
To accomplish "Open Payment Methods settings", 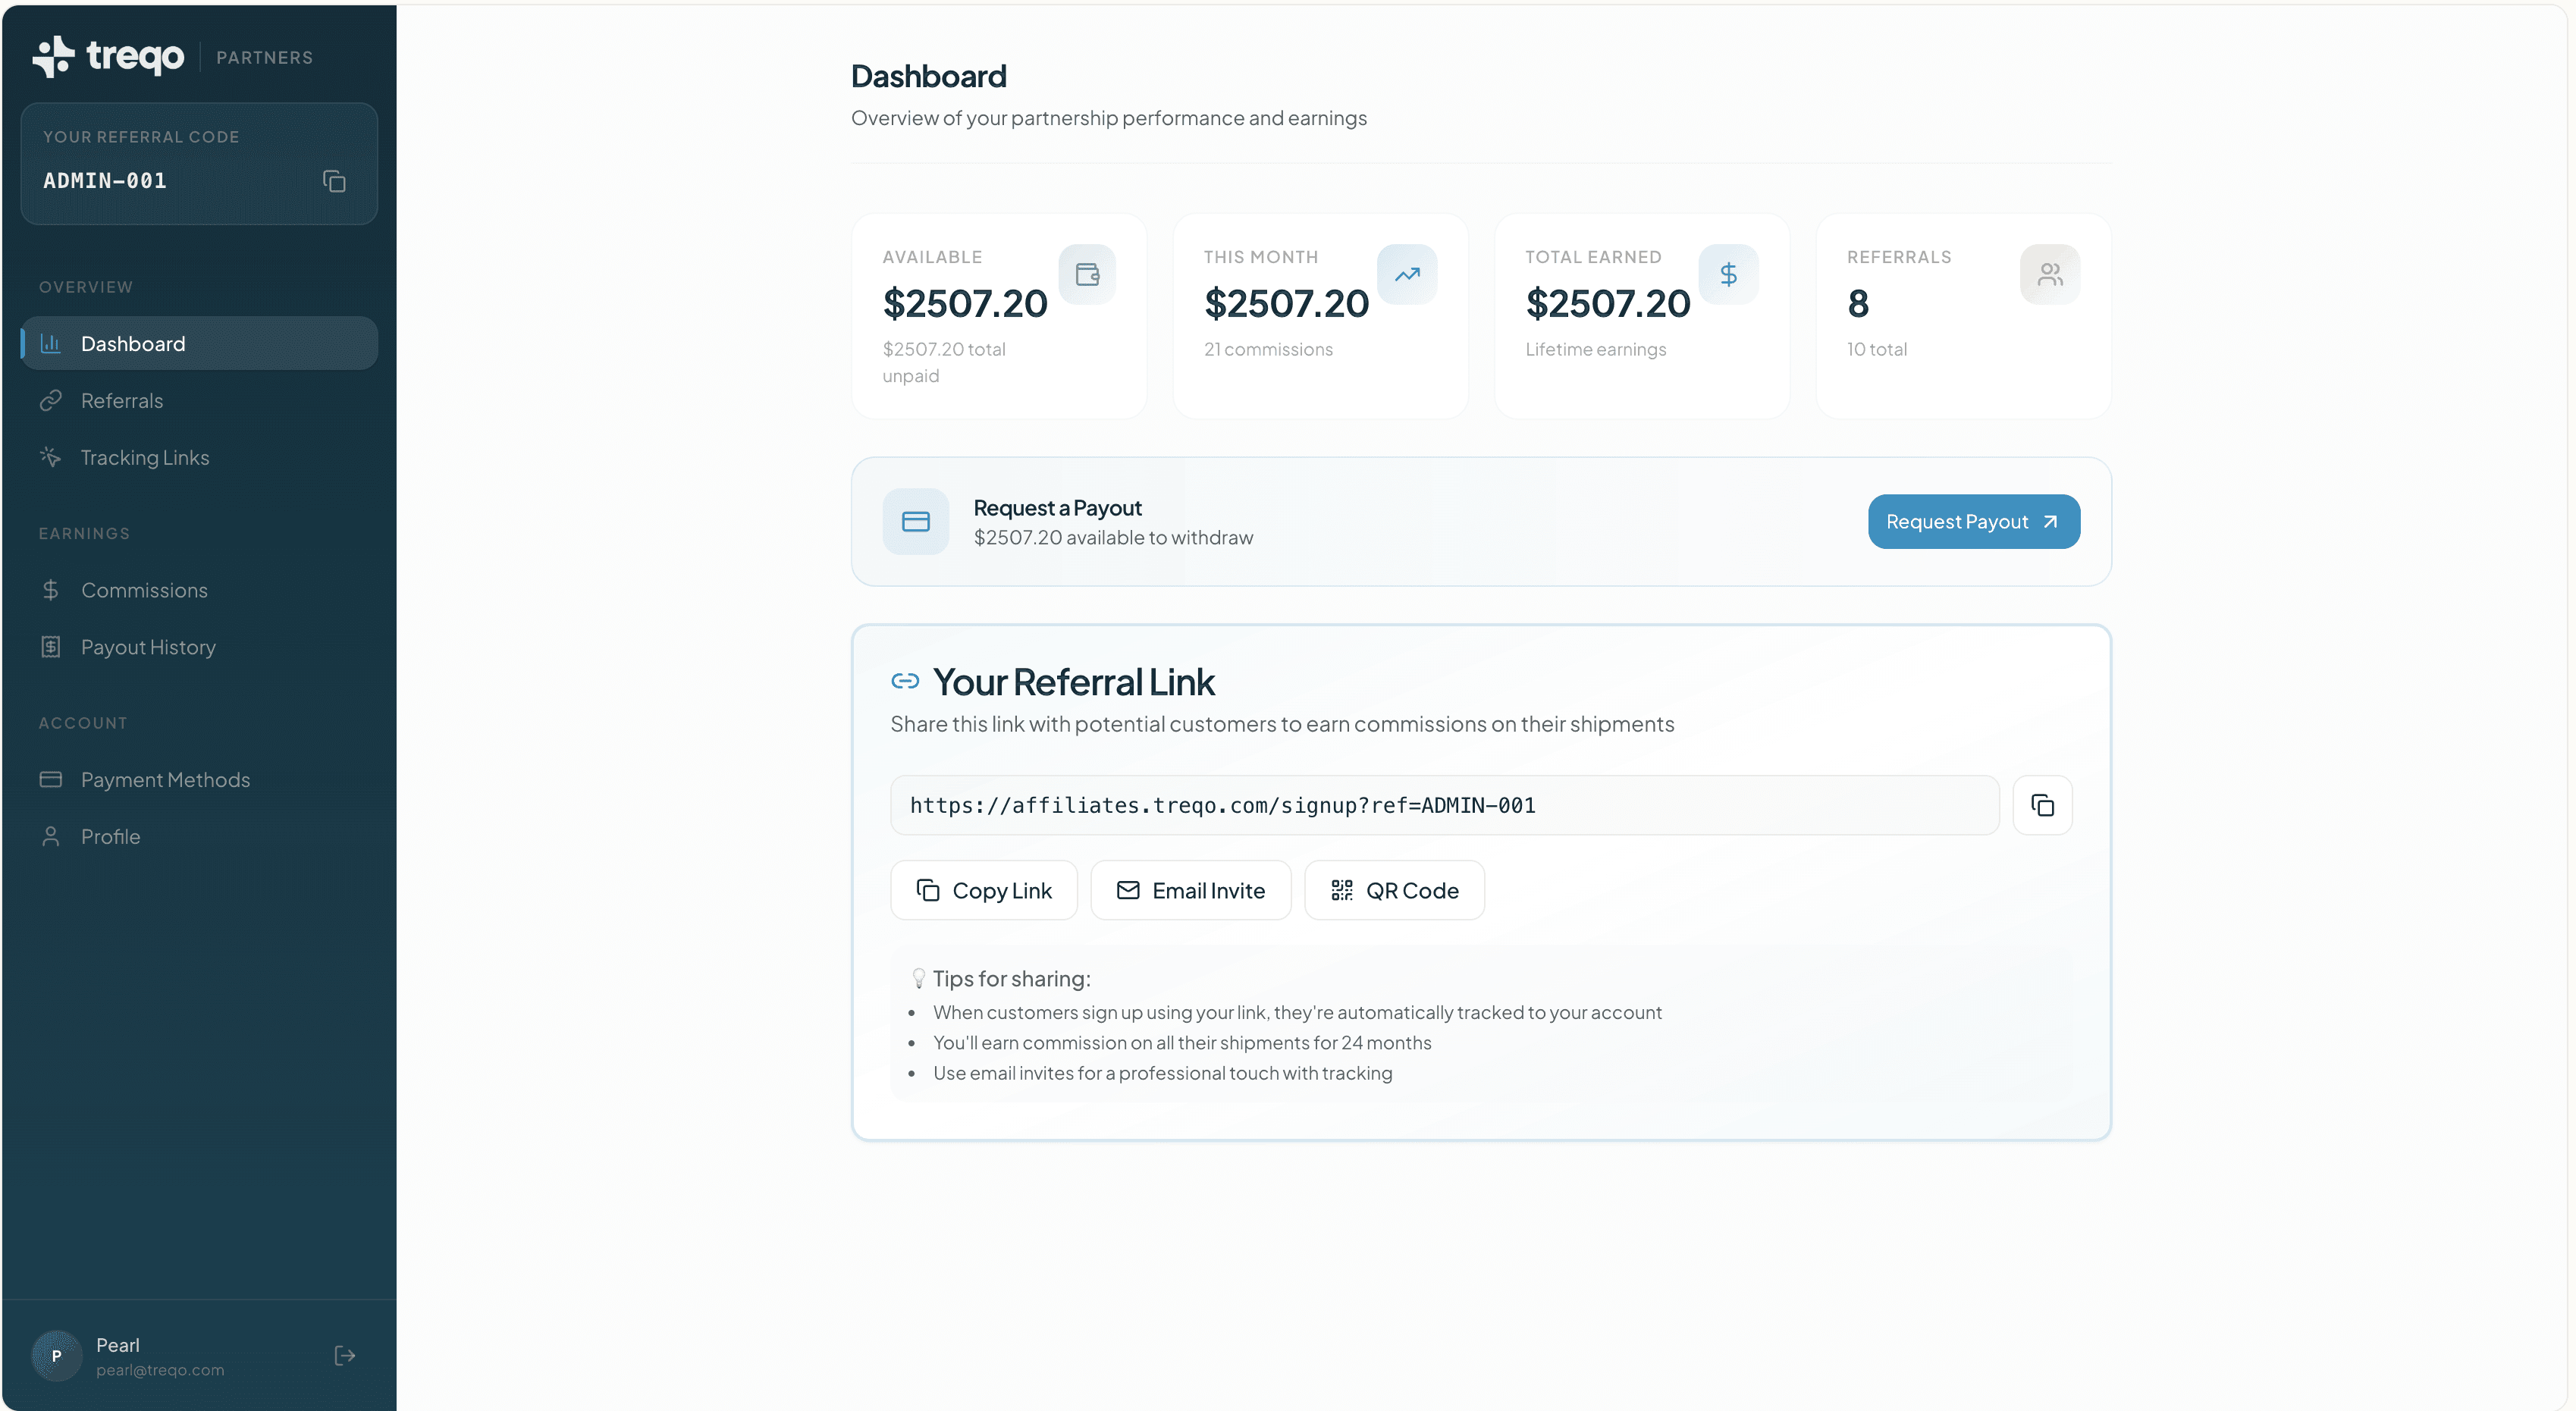I will coord(165,780).
